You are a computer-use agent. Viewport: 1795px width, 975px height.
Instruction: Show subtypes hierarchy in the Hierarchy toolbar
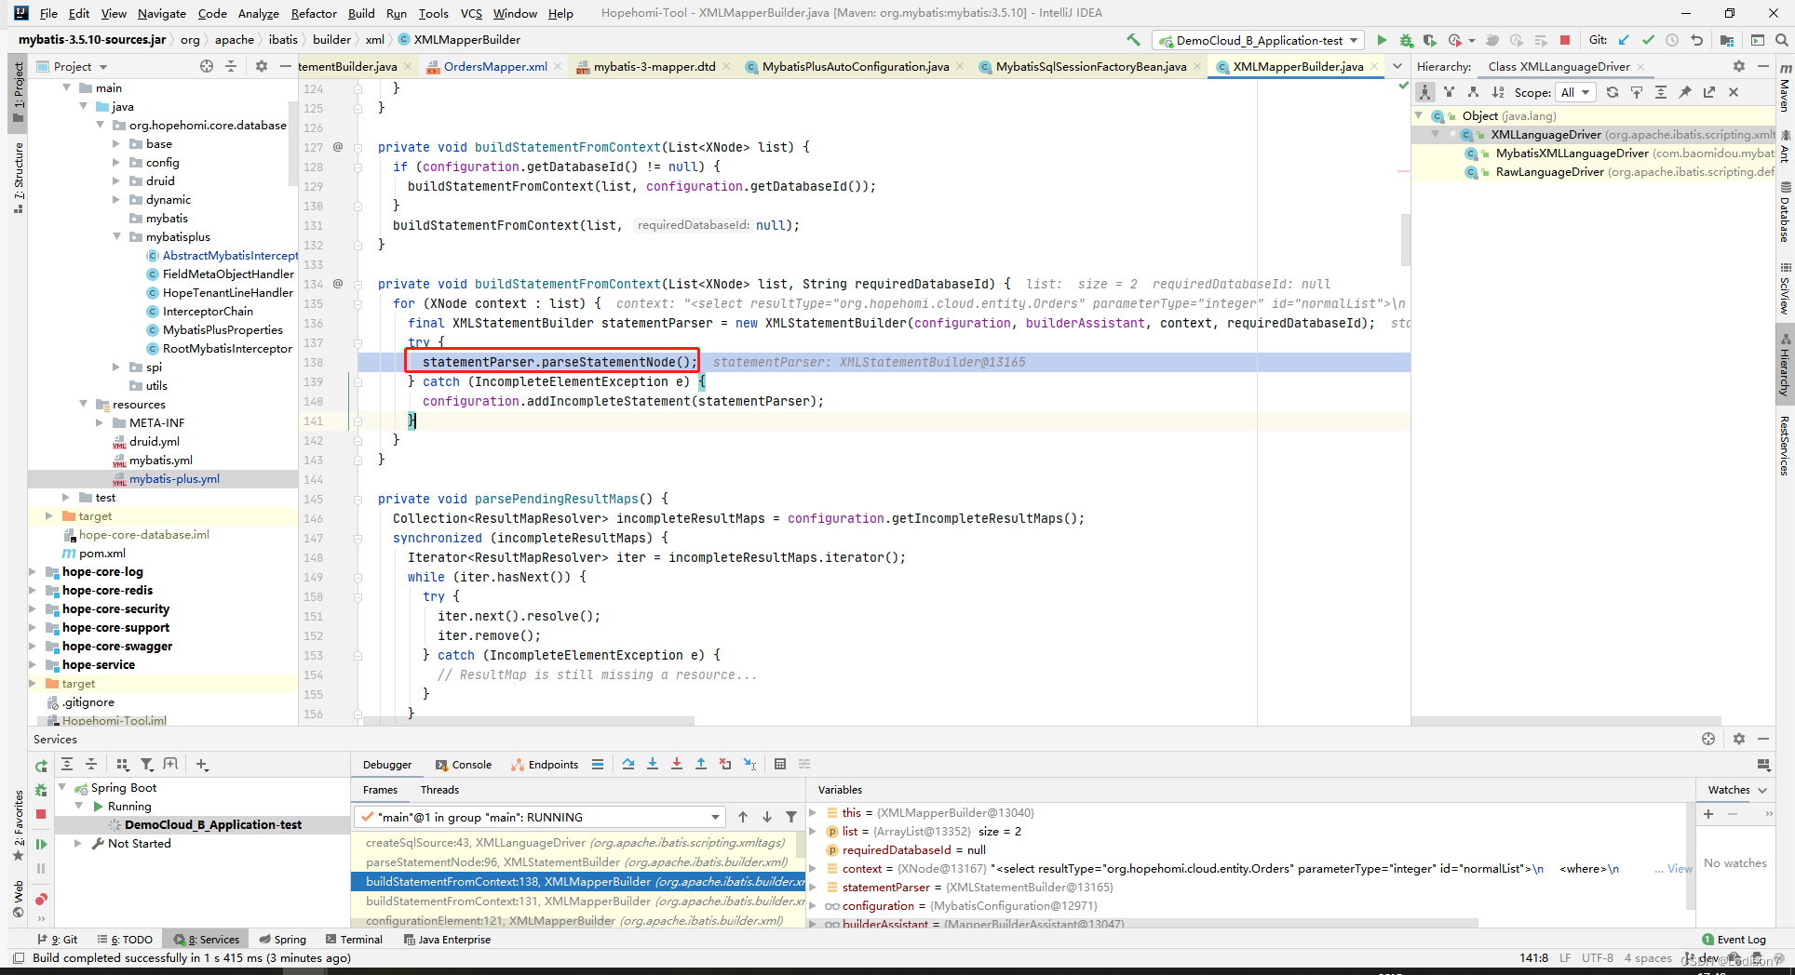point(1473,92)
